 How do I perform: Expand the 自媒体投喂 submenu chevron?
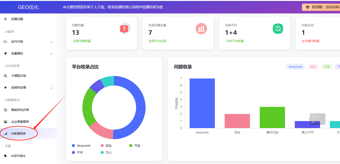(x=51, y=88)
